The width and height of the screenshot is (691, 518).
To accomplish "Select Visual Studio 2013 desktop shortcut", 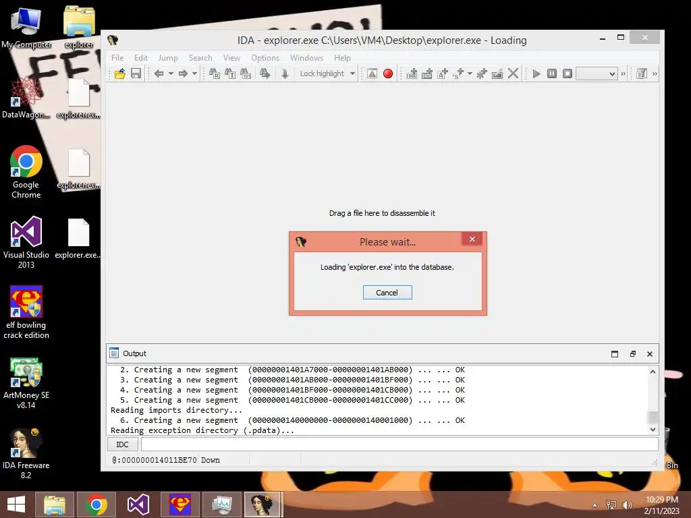I will [x=26, y=242].
